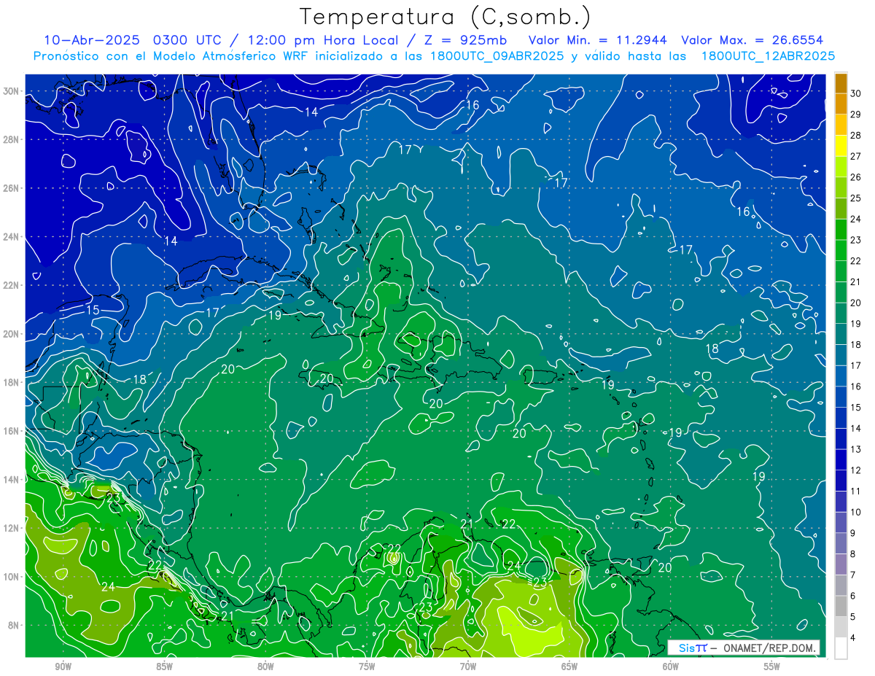This screenshot has width=875, height=676.
Task: Click the latitude label "10N"
Action: pyautogui.click(x=12, y=576)
